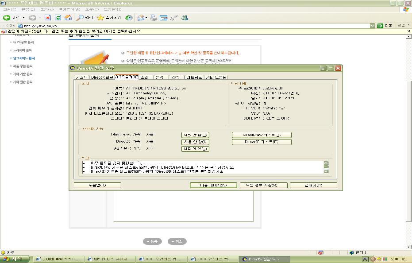Open the 편집(E) menu in Internet Explorer
The height and width of the screenshot is (263, 412).
(28, 9)
